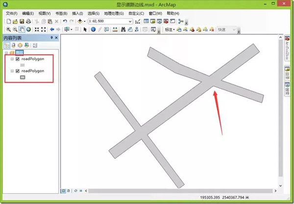Switch to List By Source view
294x204 pixels.
tap(13, 45)
